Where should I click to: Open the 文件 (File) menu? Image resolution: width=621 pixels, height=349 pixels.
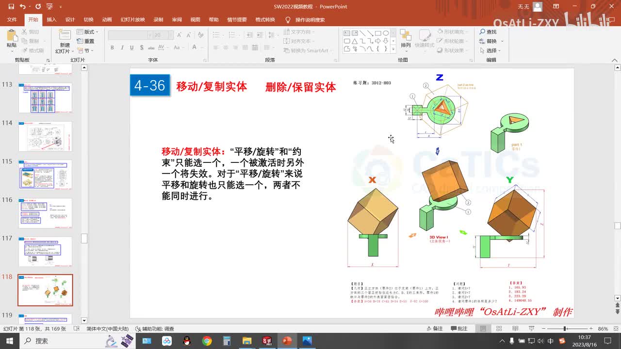pos(12,19)
